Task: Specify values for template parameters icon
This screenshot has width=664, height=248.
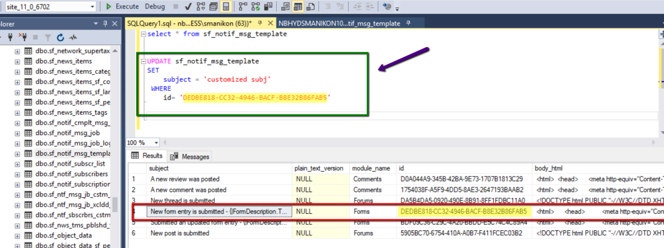Action: tap(387, 6)
